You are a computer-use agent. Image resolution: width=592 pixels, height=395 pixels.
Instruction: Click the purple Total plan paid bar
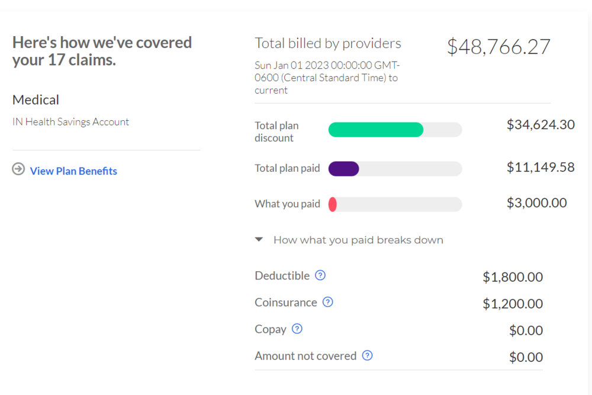[x=343, y=169]
